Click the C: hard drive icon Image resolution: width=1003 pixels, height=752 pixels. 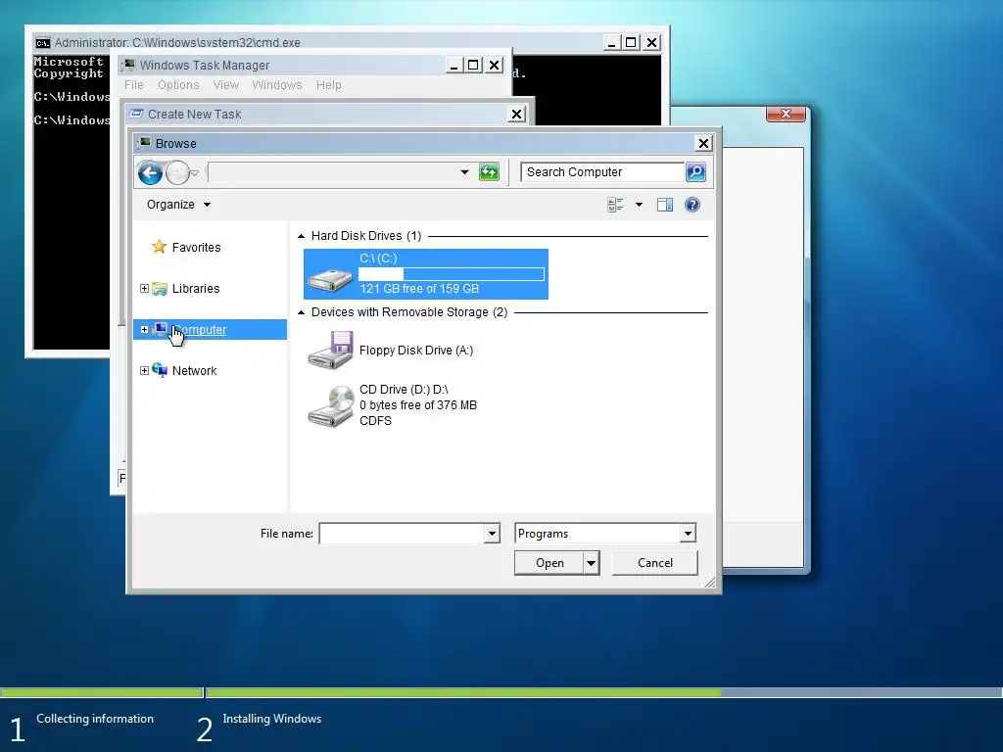(x=329, y=278)
